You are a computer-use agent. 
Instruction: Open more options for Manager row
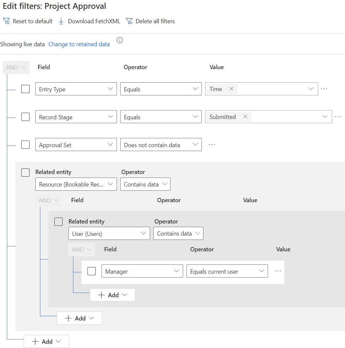click(278, 271)
